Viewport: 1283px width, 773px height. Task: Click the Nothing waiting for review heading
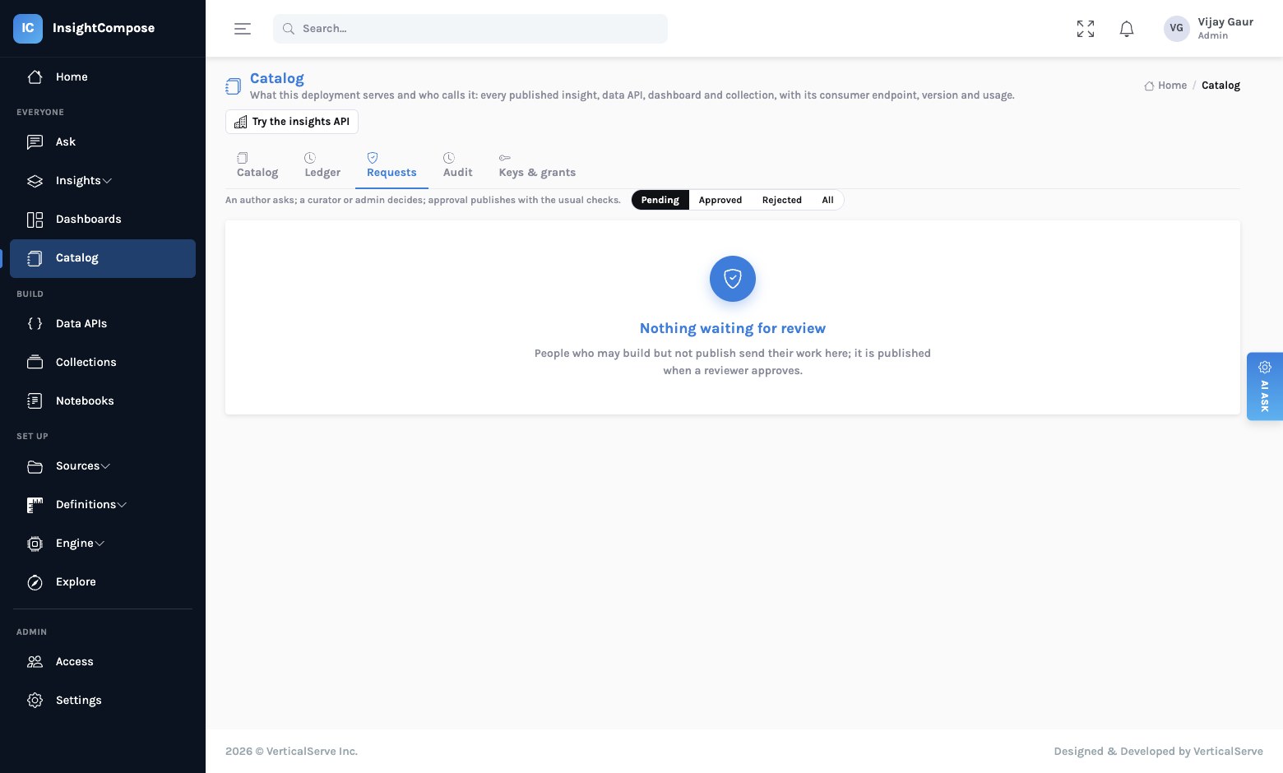(x=733, y=328)
